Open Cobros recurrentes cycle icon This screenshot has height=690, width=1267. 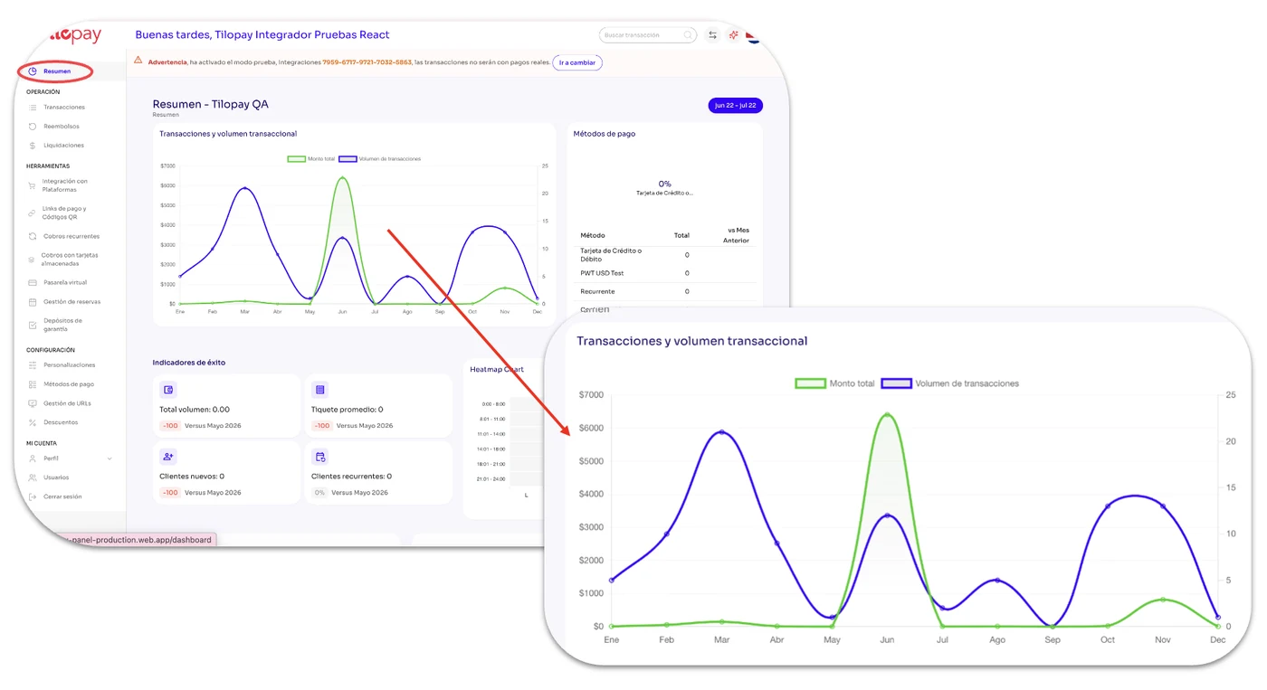[x=33, y=237]
